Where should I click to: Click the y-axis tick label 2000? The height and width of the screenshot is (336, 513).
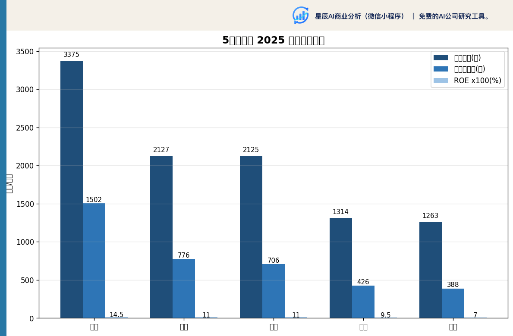point(25,166)
